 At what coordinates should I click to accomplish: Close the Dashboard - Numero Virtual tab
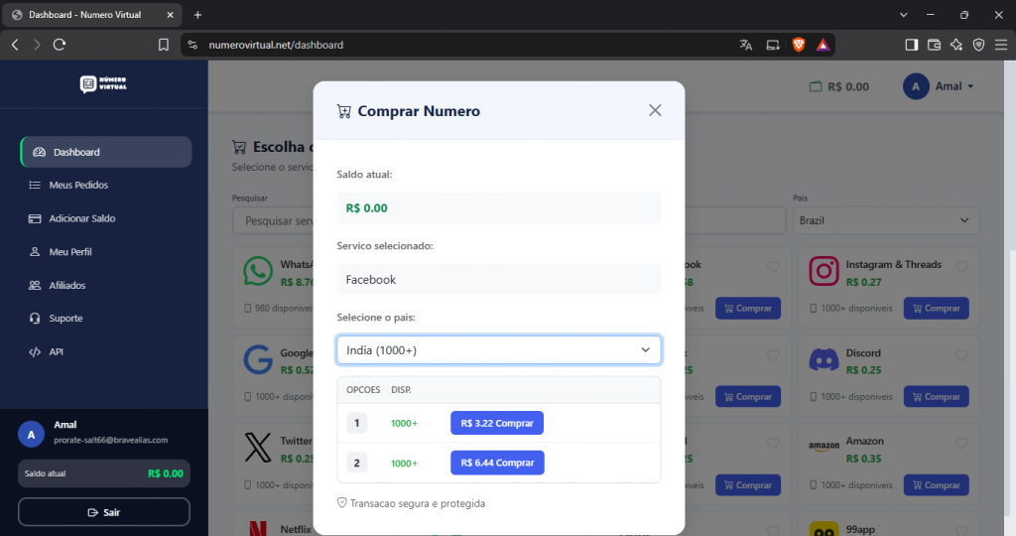[x=171, y=15]
